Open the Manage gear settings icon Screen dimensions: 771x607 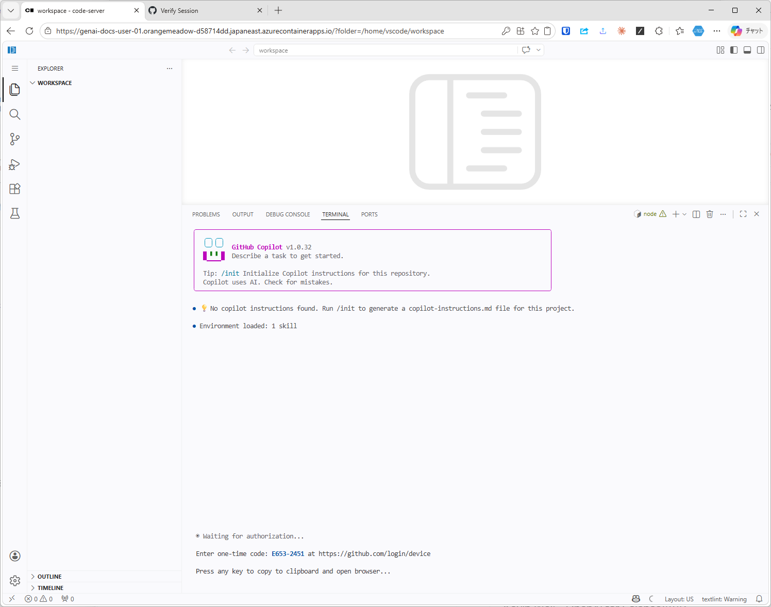15,581
